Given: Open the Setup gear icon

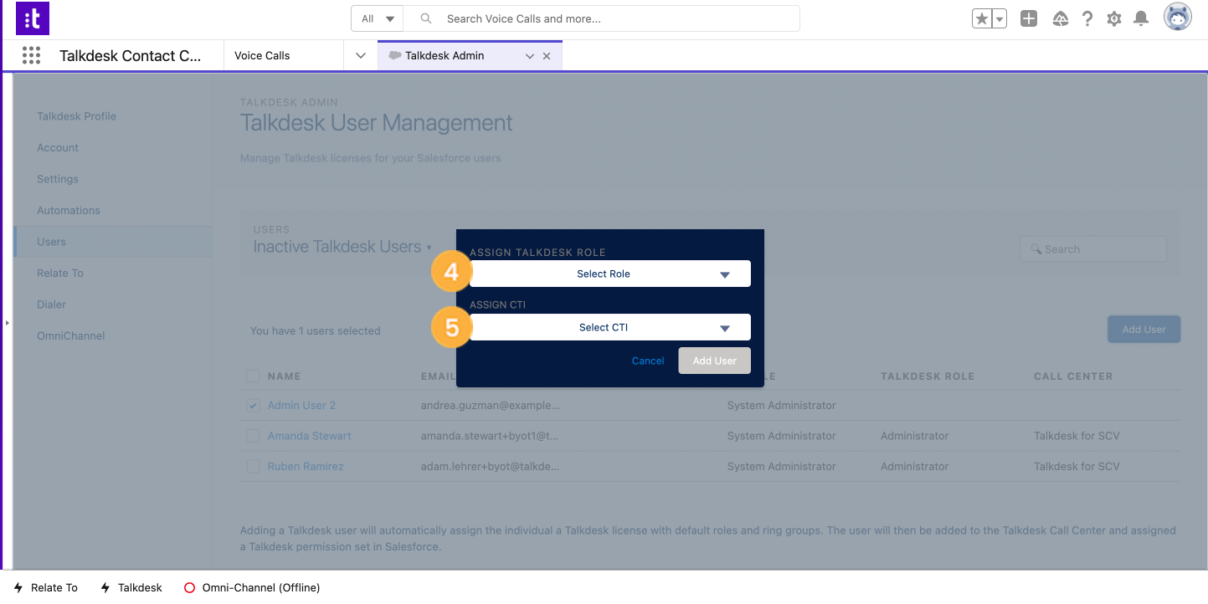Looking at the screenshot, I should 1113,18.
